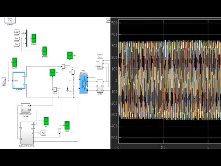Click the Load button above the scope
The image size is (221, 166).
click(x=108, y=20)
